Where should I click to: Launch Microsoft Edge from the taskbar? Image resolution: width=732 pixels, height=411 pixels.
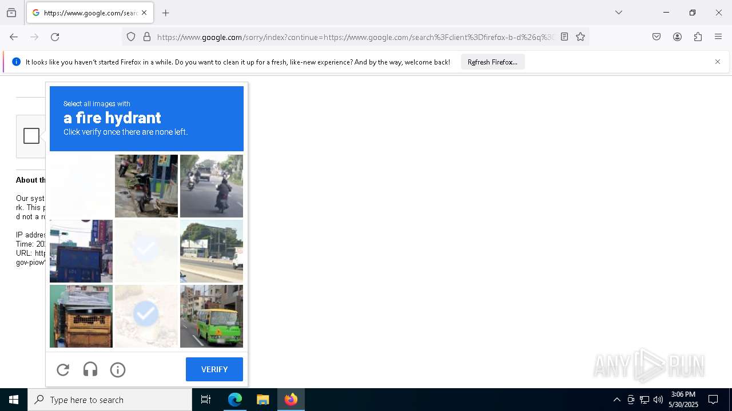pyautogui.click(x=235, y=400)
